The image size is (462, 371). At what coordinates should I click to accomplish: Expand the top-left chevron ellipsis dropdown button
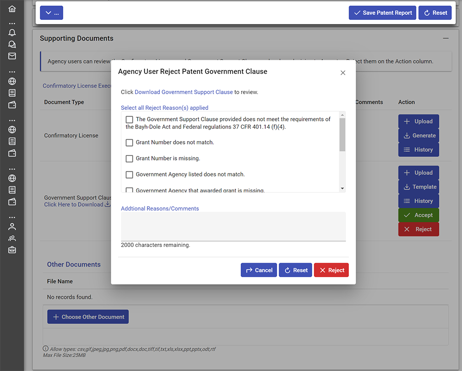[51, 13]
